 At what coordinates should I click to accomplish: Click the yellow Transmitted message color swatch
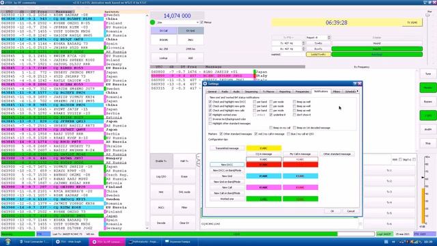(264, 148)
